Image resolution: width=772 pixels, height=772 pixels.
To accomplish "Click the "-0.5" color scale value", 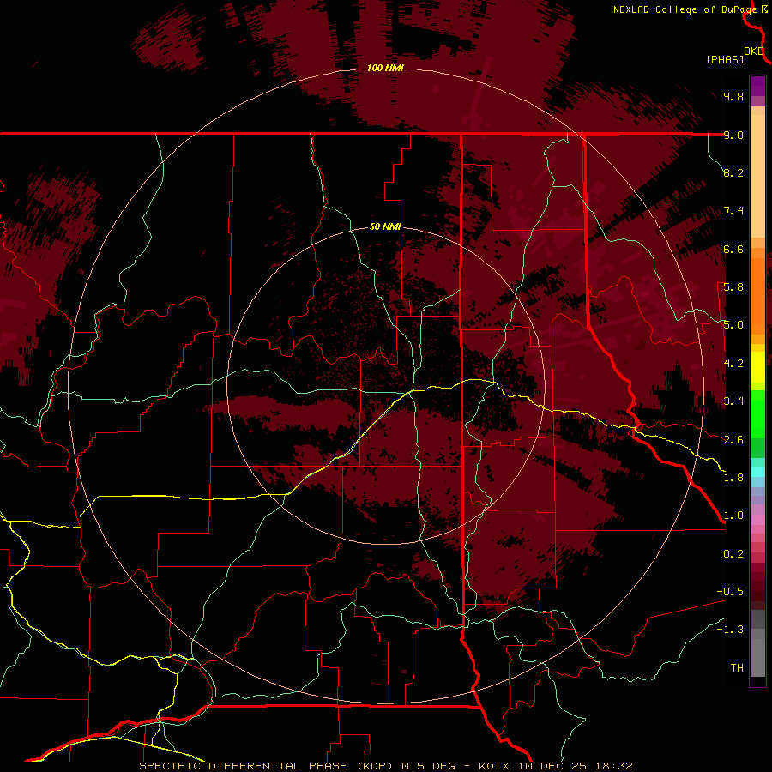I will click(x=730, y=592).
